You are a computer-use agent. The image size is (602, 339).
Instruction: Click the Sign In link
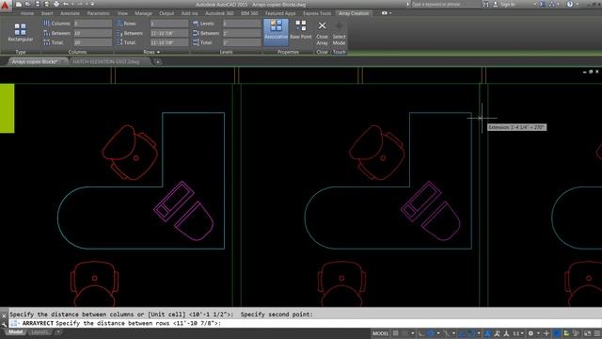click(x=508, y=4)
